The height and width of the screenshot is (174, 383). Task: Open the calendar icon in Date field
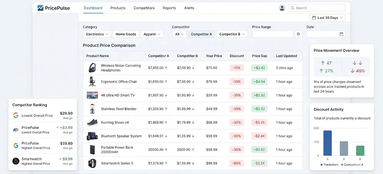point(341,34)
